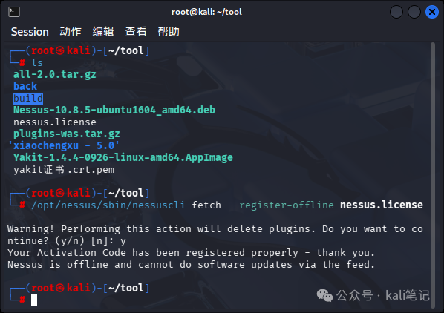This screenshot has width=444, height=313.
Task: Click the Nessus-10.8.5-ubuntu1604_amd64.deb filename
Action: [x=114, y=110]
